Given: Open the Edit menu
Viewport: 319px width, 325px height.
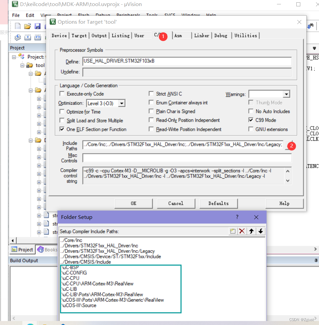Looking at the screenshot, I should 30,15.
